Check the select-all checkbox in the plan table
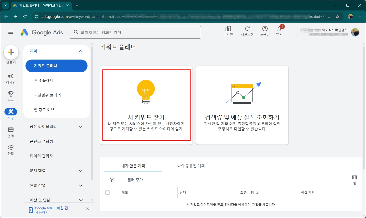366x218 pixels. [107, 193]
